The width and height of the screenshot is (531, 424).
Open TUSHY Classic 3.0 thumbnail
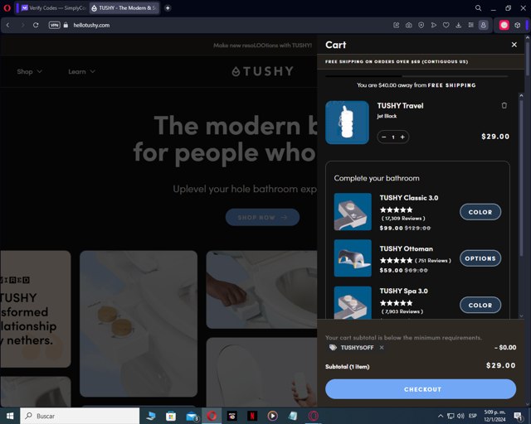353,212
